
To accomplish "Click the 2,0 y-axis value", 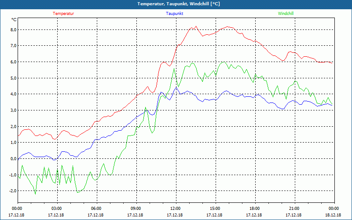I will [x=13, y=126].
